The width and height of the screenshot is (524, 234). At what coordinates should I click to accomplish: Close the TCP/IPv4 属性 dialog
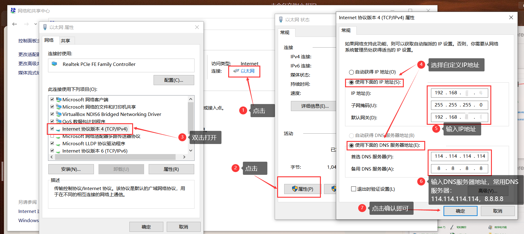coord(511,17)
